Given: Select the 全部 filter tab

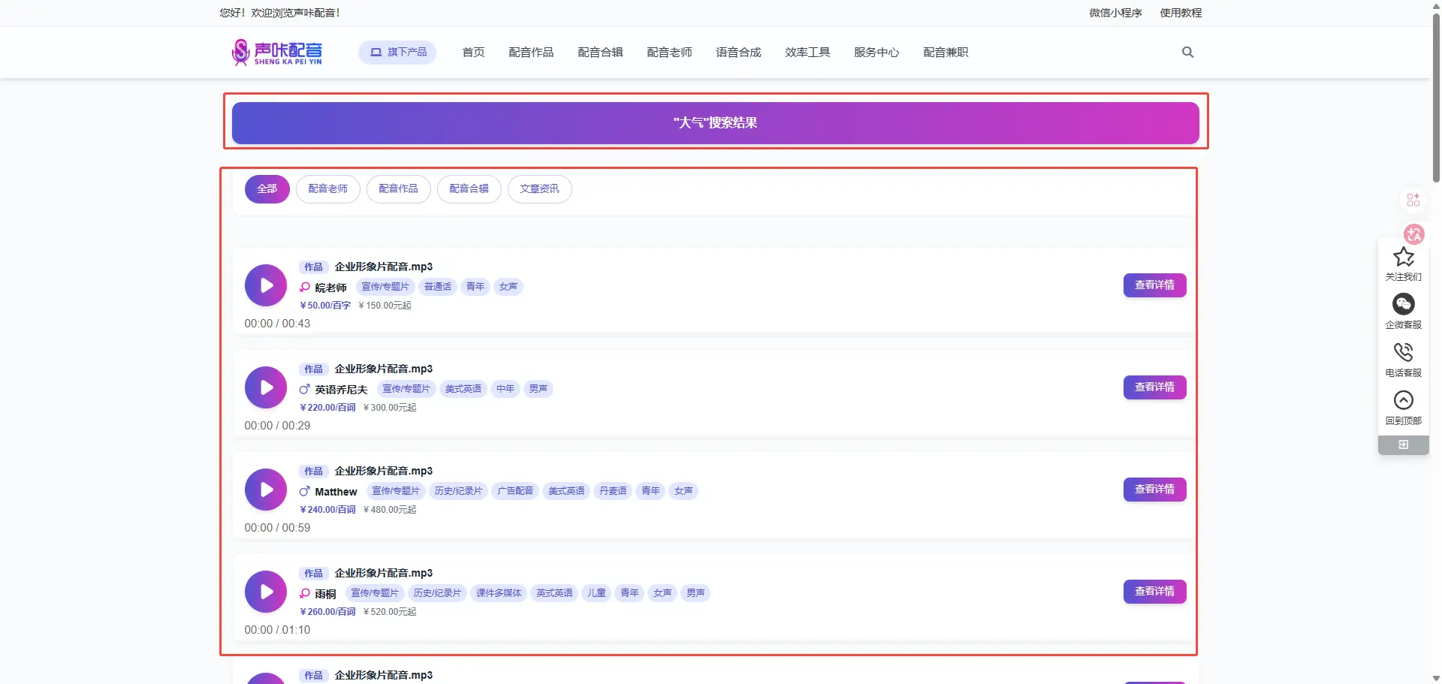Looking at the screenshot, I should pos(267,189).
